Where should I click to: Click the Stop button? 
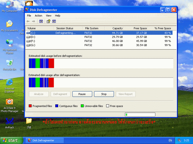pos(104,94)
